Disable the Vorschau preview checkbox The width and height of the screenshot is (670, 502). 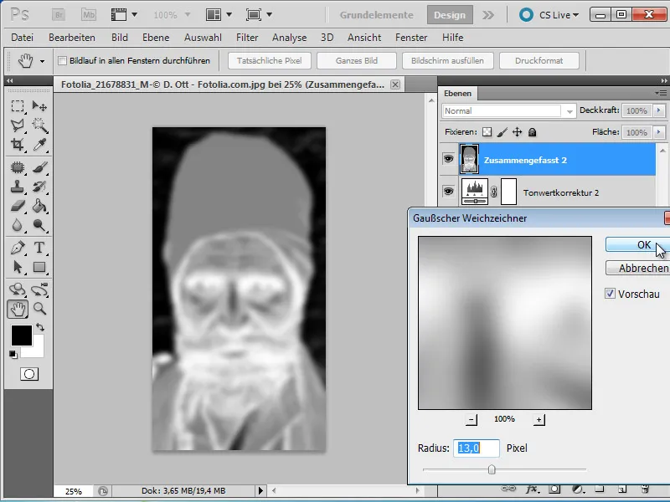pyautogui.click(x=610, y=294)
